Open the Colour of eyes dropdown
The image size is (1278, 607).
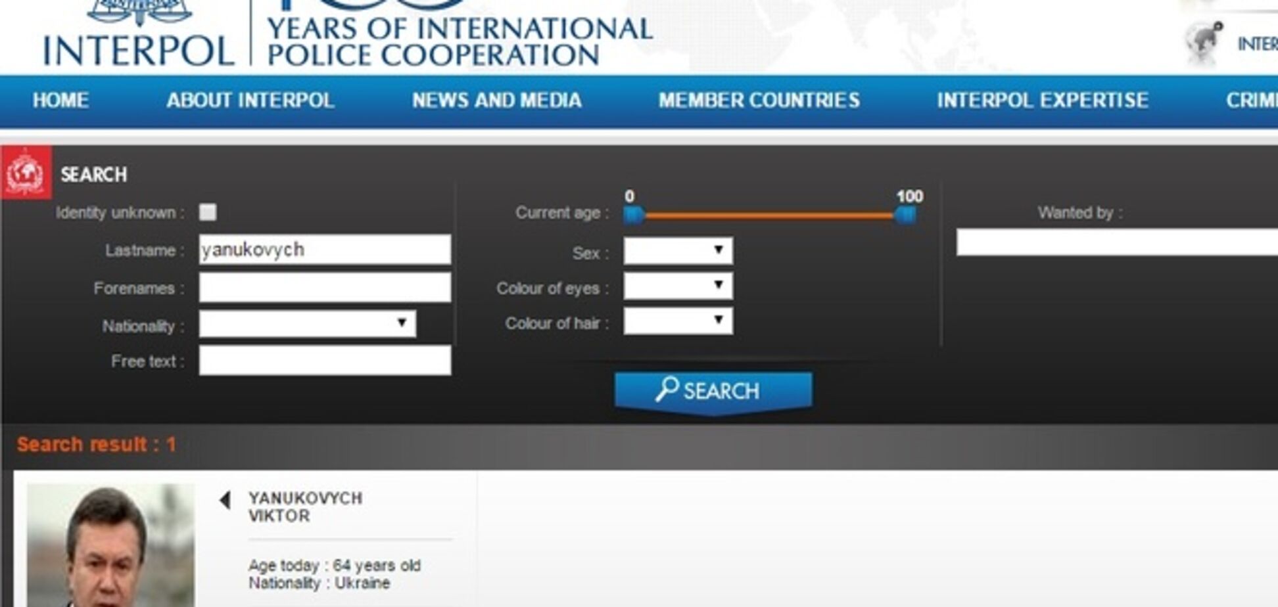(678, 286)
